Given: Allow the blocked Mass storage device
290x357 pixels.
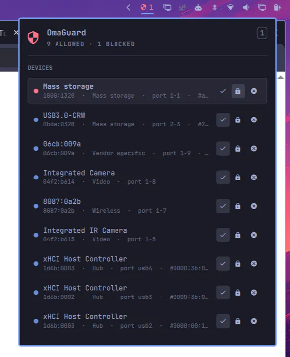Looking at the screenshot, I should (223, 91).
